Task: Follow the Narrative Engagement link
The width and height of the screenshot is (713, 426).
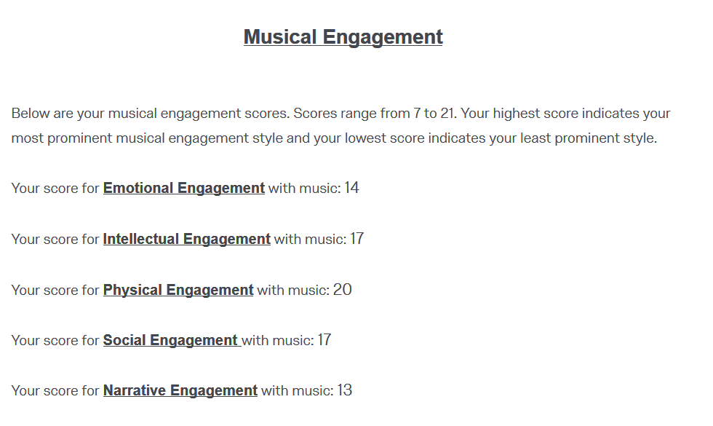Action: [180, 390]
